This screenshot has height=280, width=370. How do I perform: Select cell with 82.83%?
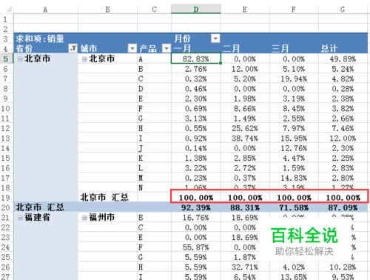pos(196,59)
